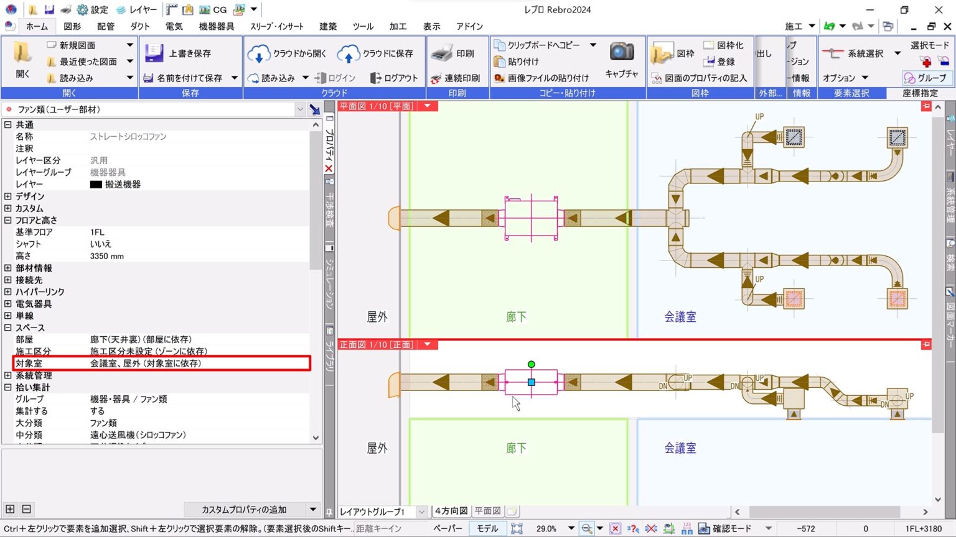Open the ダクト ribbon tab

pyautogui.click(x=140, y=26)
